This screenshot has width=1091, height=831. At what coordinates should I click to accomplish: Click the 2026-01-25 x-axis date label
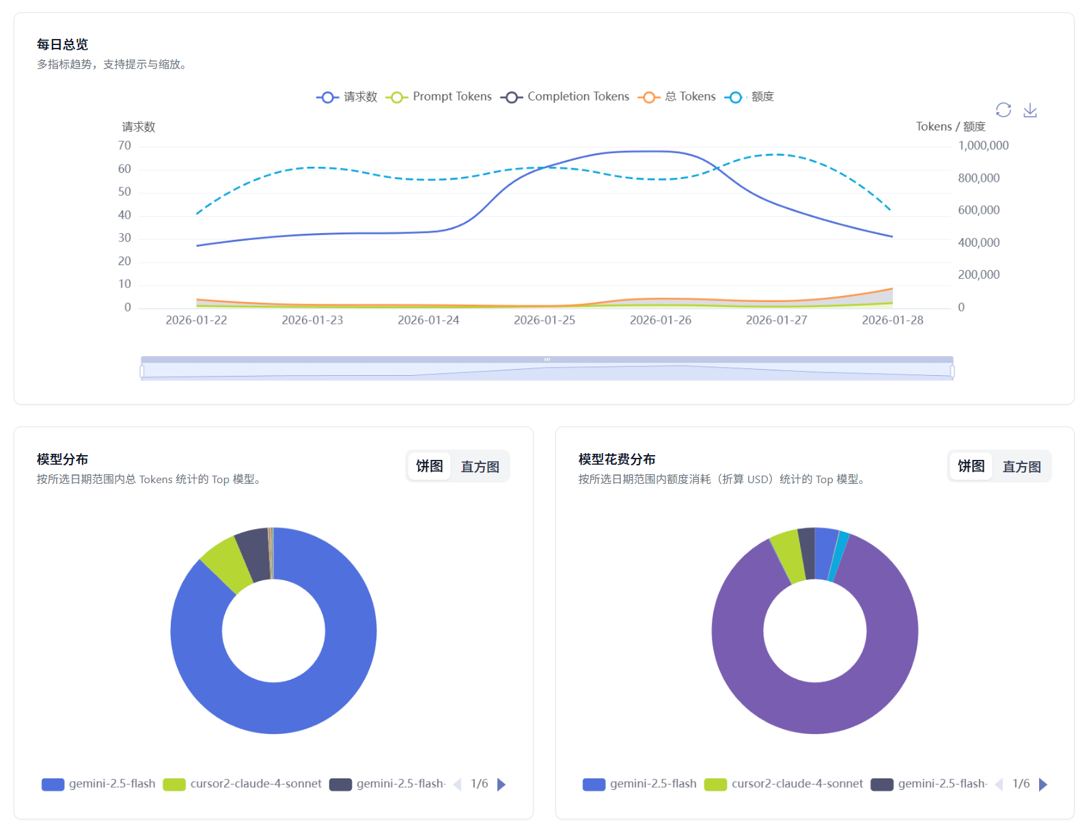pyautogui.click(x=544, y=320)
